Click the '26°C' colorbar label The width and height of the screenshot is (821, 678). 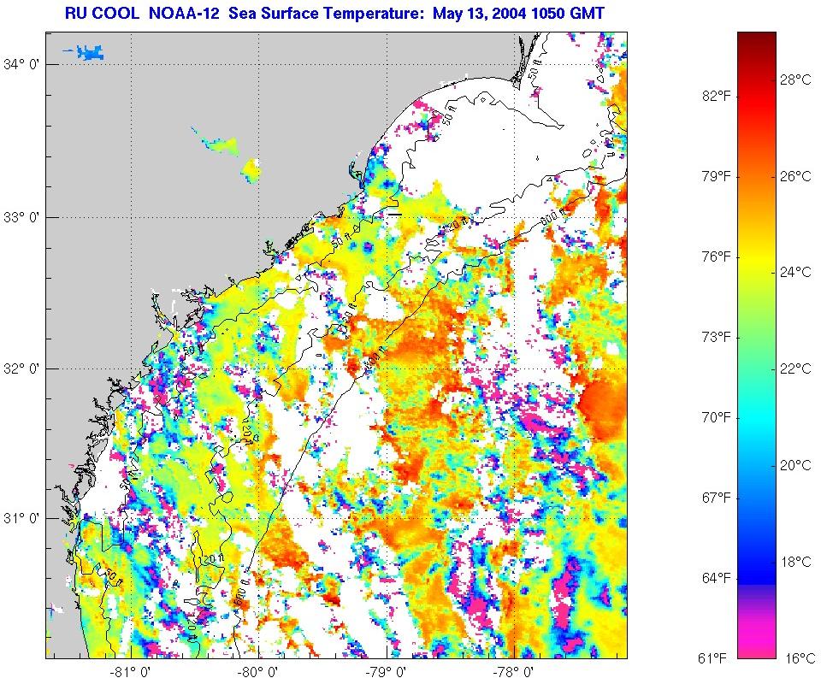click(x=796, y=176)
